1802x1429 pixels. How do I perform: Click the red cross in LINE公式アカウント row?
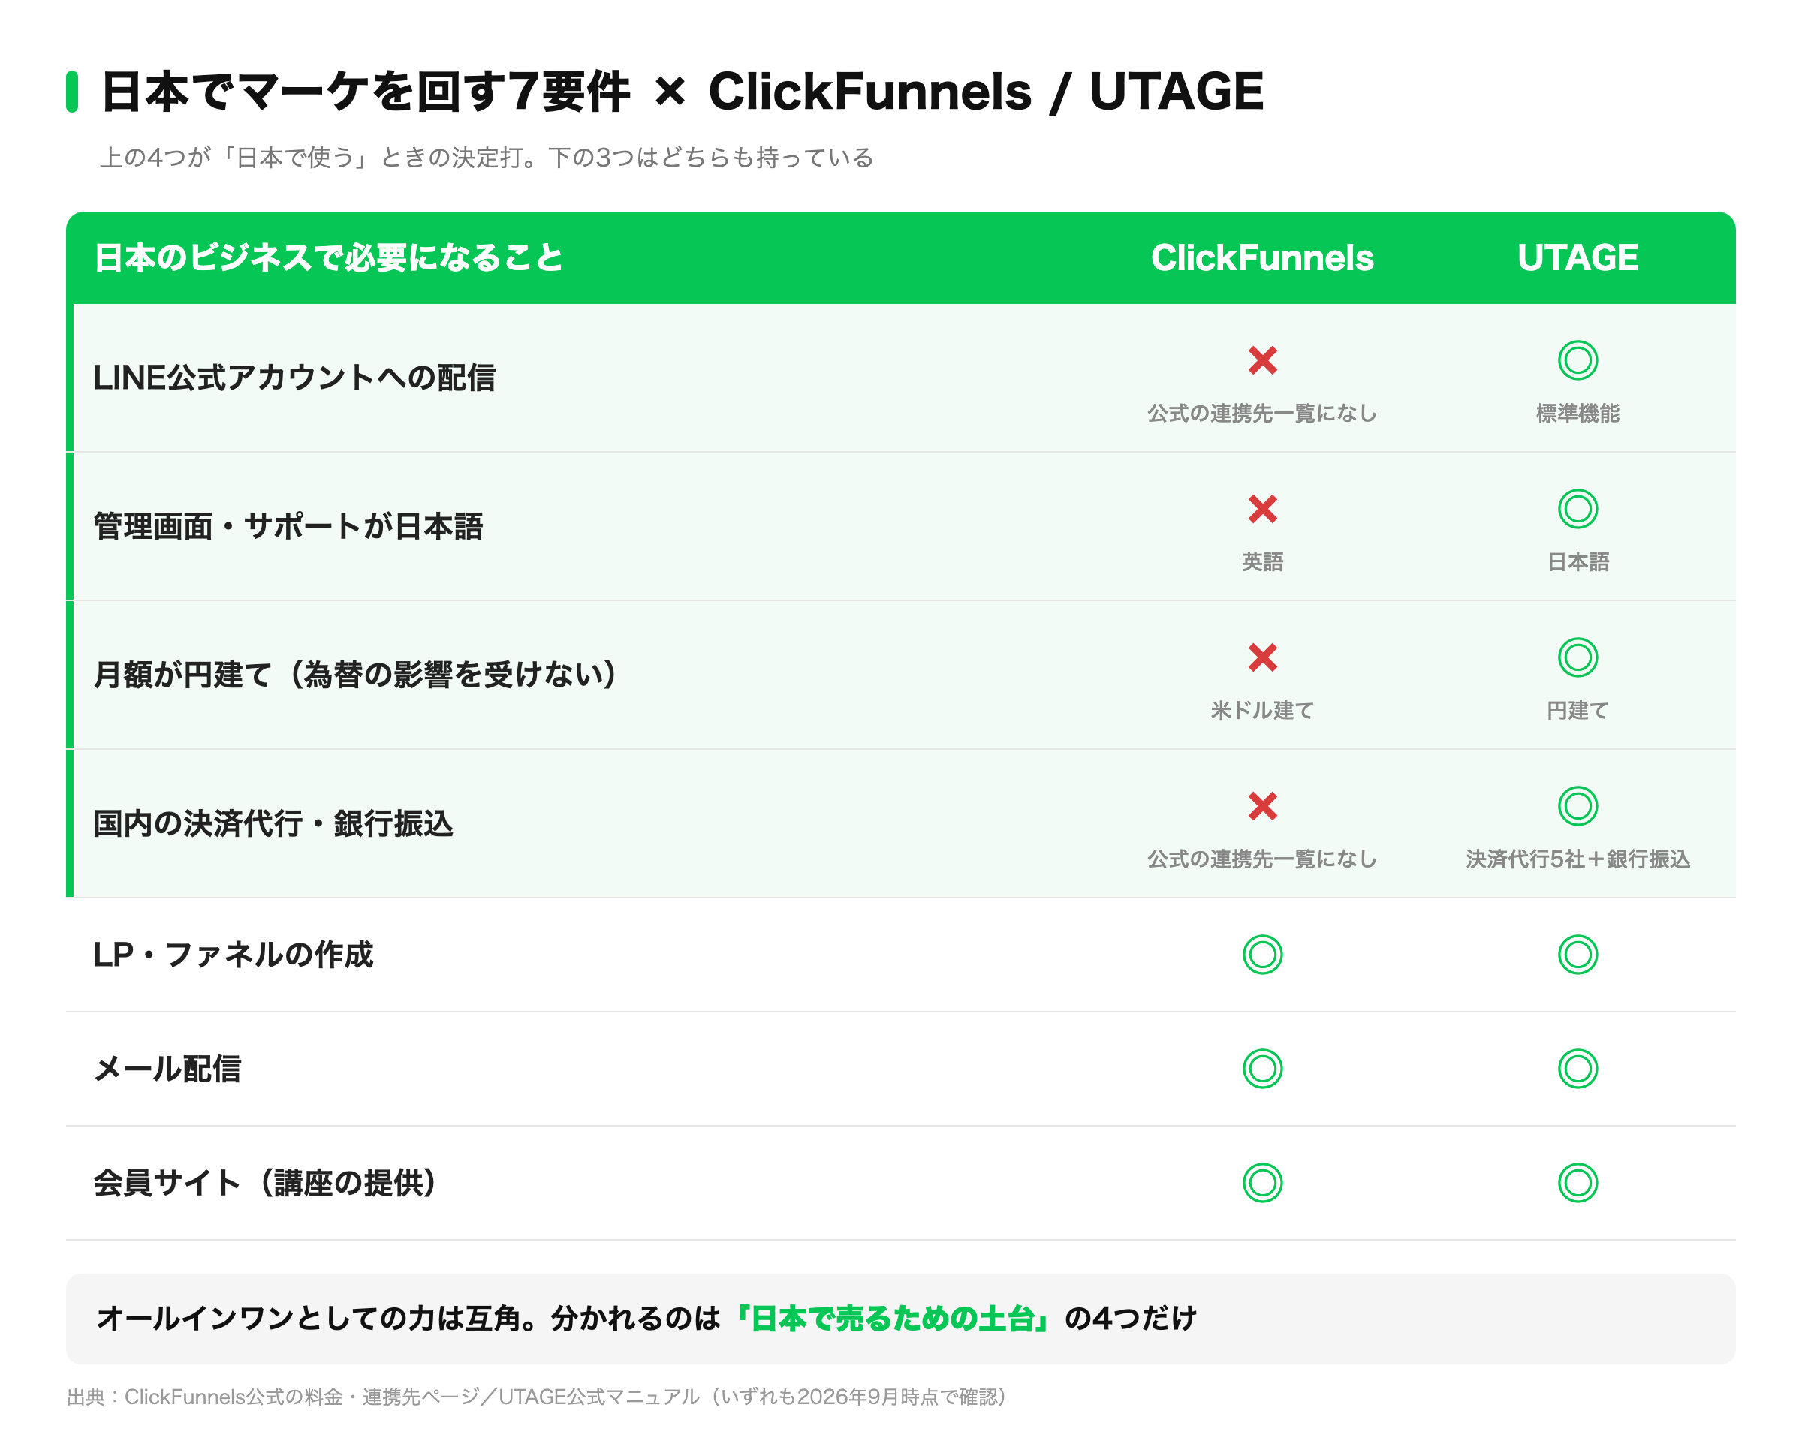click(1262, 360)
